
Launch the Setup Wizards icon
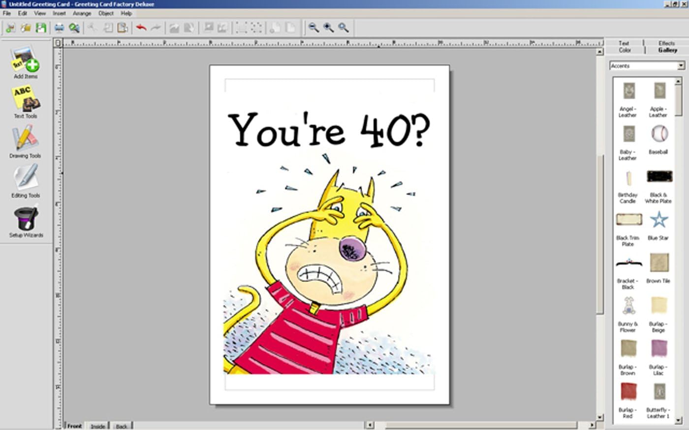25,219
